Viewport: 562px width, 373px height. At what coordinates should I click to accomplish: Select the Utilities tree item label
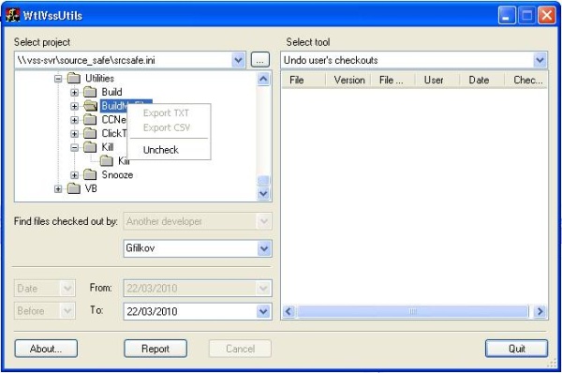(x=99, y=78)
